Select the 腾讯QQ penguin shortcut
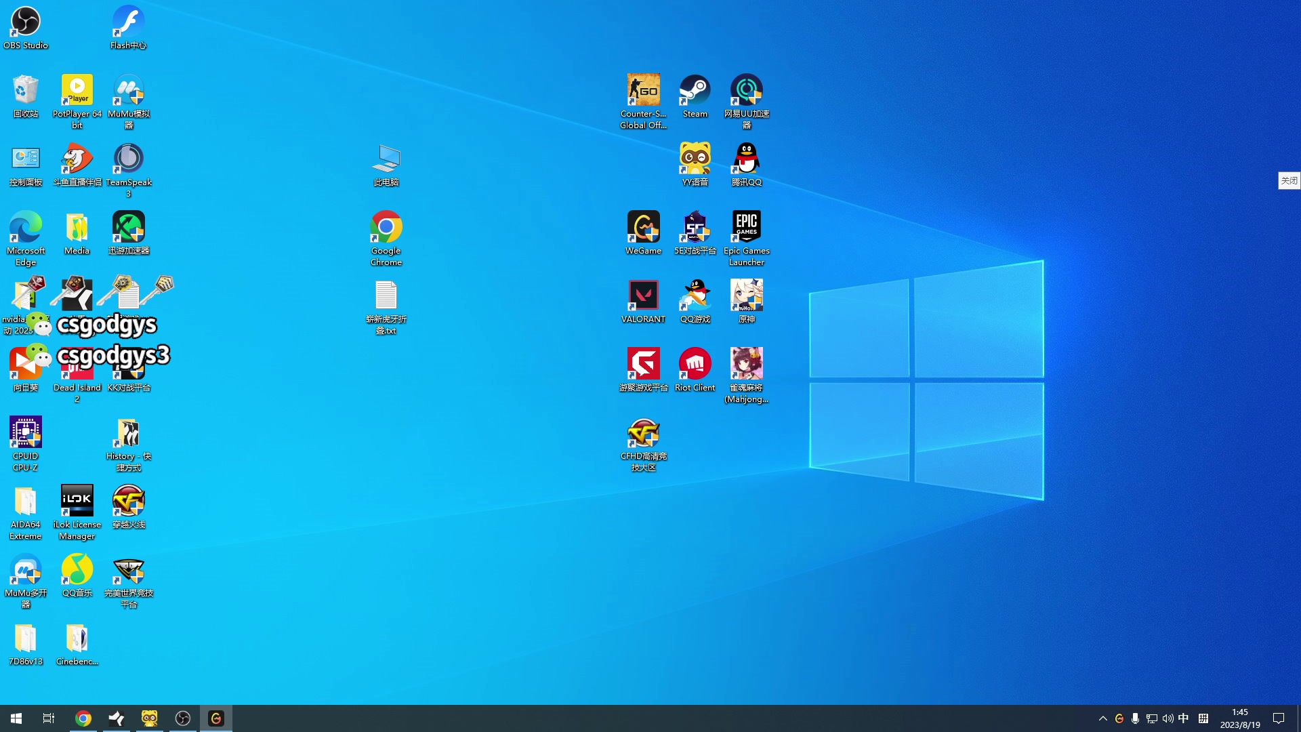Image resolution: width=1301 pixels, height=732 pixels. [x=747, y=165]
